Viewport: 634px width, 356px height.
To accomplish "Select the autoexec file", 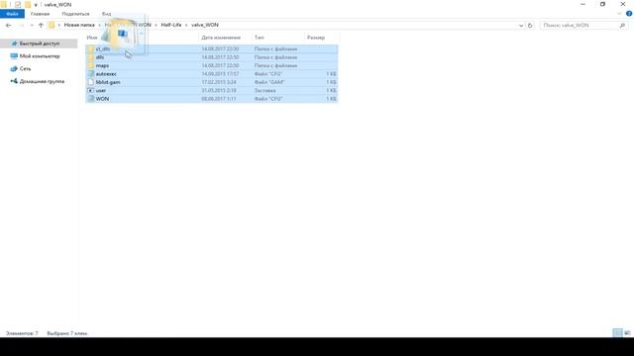I will coord(211,74).
